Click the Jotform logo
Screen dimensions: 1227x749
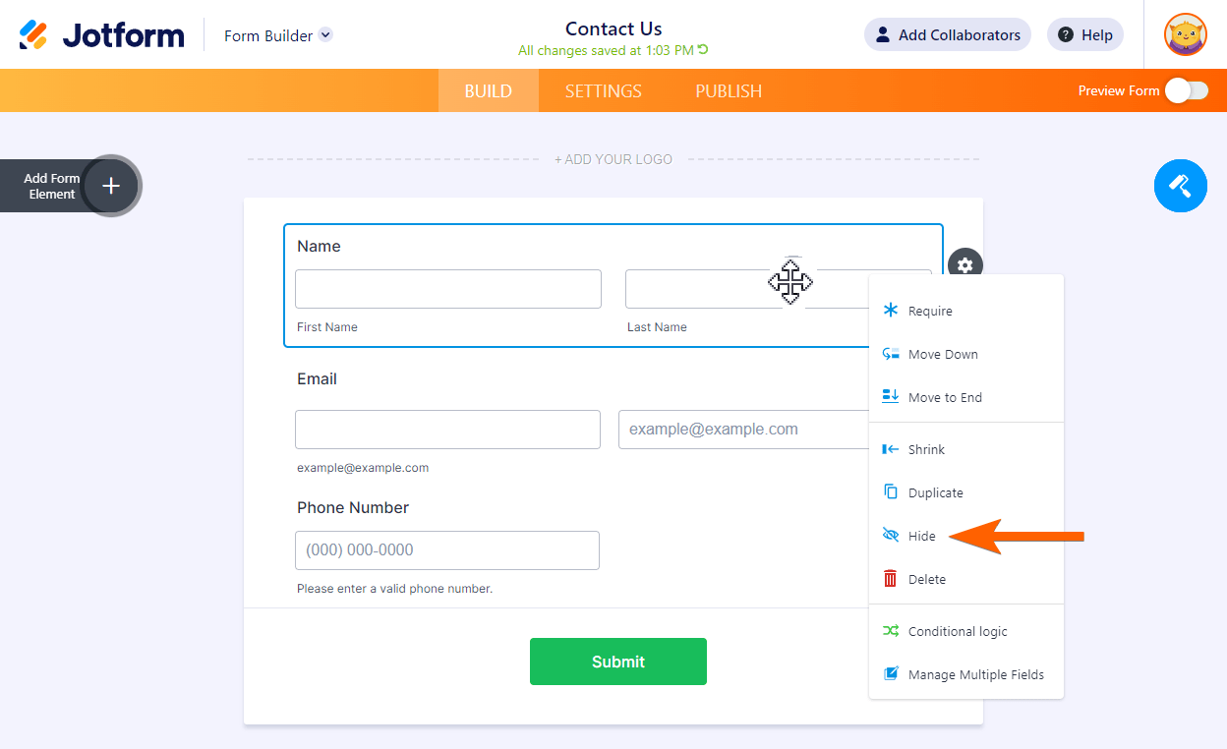click(x=102, y=35)
